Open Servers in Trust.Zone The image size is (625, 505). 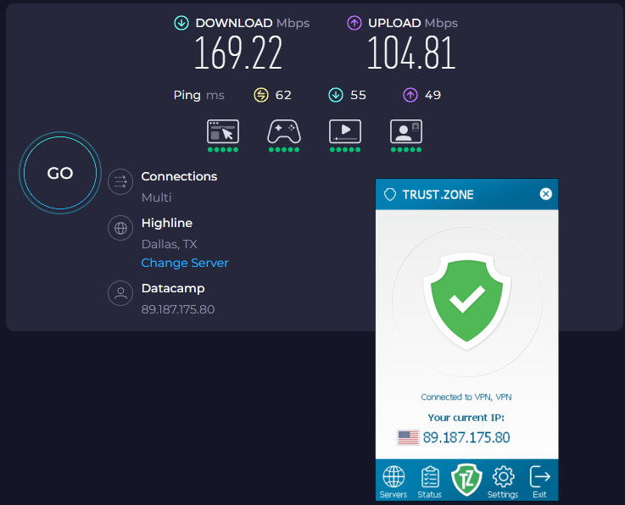(x=393, y=481)
